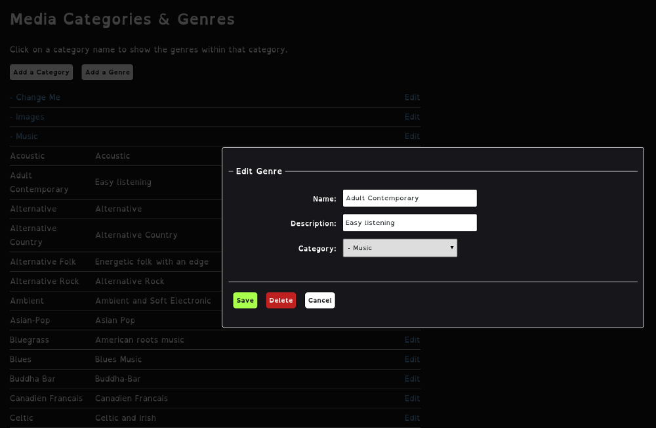
Task: Select the Alternative genre name cell
Action: (33, 209)
